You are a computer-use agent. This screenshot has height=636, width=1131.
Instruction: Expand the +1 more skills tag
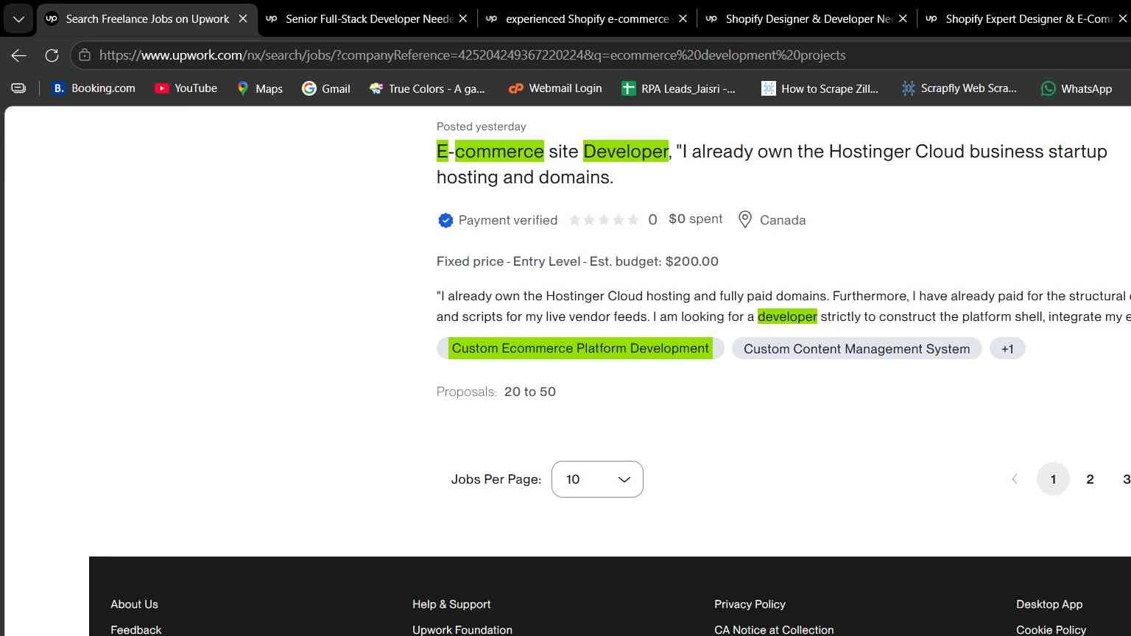[x=1007, y=349]
